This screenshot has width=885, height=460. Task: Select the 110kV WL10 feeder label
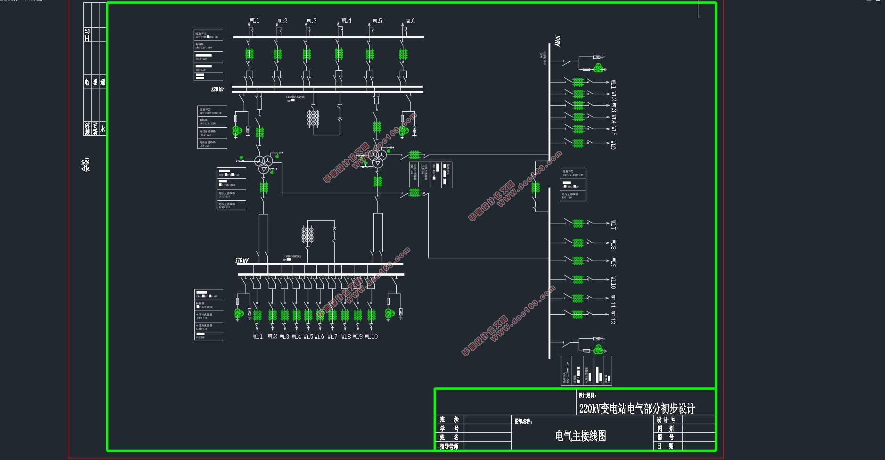(x=371, y=337)
